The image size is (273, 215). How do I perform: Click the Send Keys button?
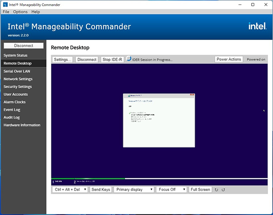(x=101, y=190)
